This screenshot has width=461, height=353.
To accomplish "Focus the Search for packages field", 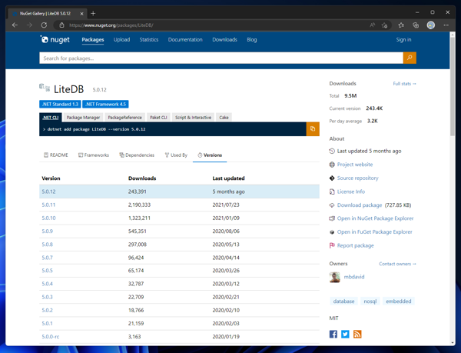I will tap(221, 58).
